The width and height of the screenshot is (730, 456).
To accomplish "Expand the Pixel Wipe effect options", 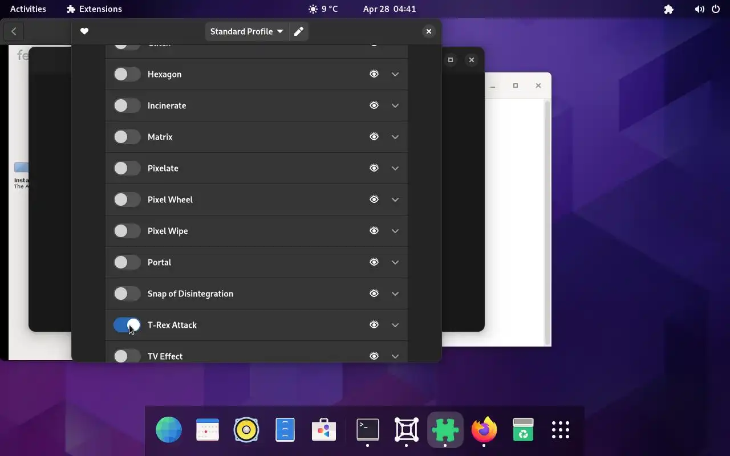I will (395, 231).
